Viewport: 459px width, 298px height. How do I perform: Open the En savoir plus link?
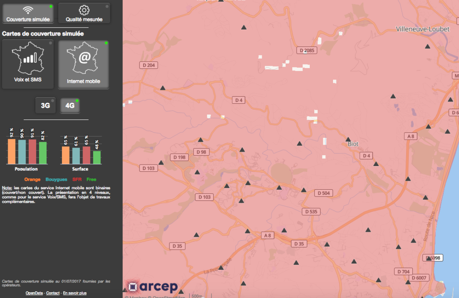click(x=74, y=293)
